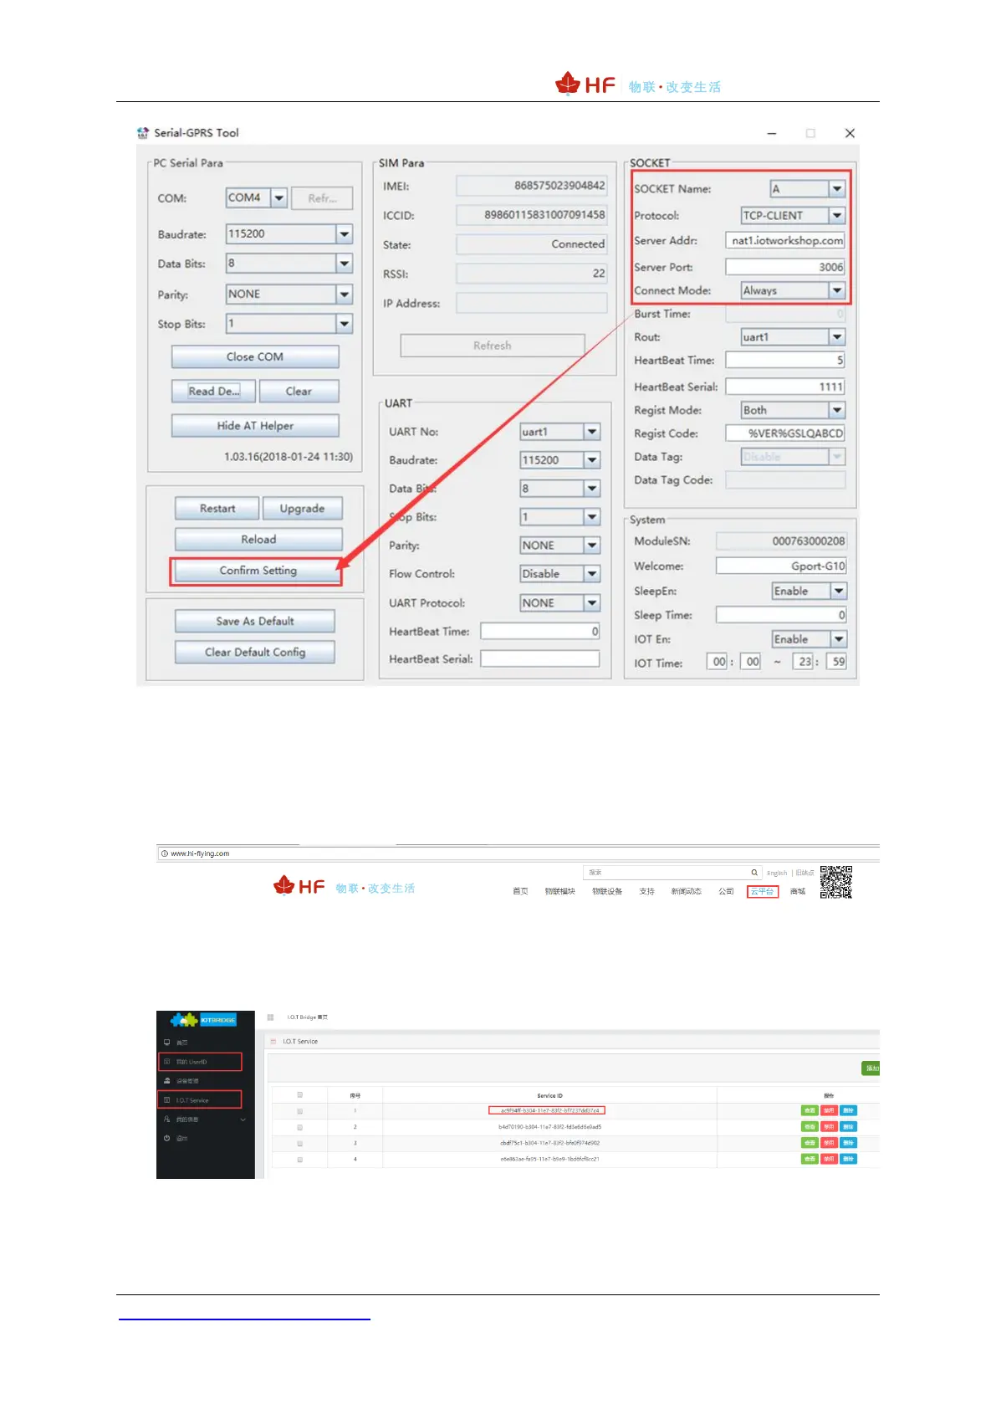The width and height of the screenshot is (996, 1409).
Task: Open the Protocol dropdown showing TCP-CLIENT
Action: 837,216
